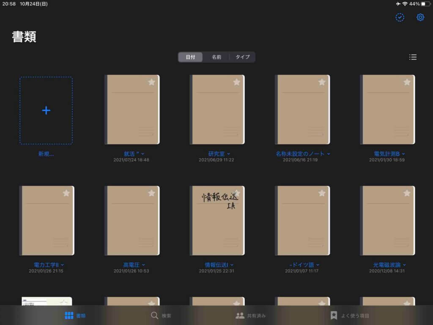Viewport: 433px width, 325px height.
Task: Select the 書類 documents tab
Action: tap(75, 316)
